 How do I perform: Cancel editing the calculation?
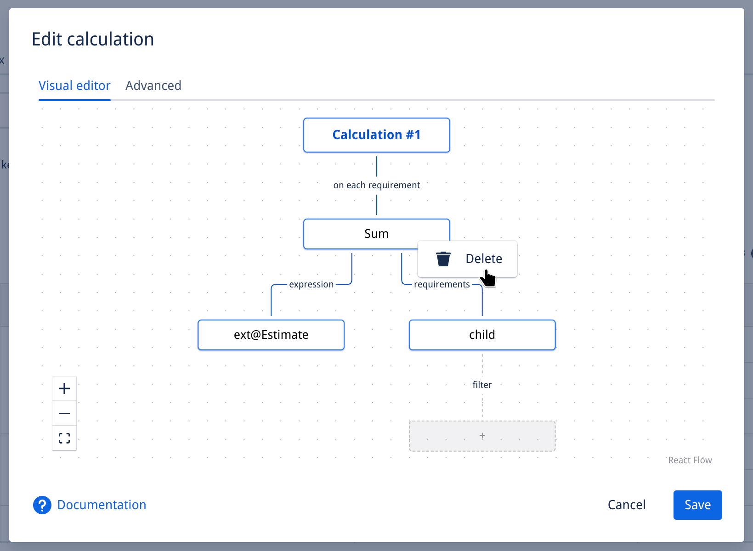626,505
